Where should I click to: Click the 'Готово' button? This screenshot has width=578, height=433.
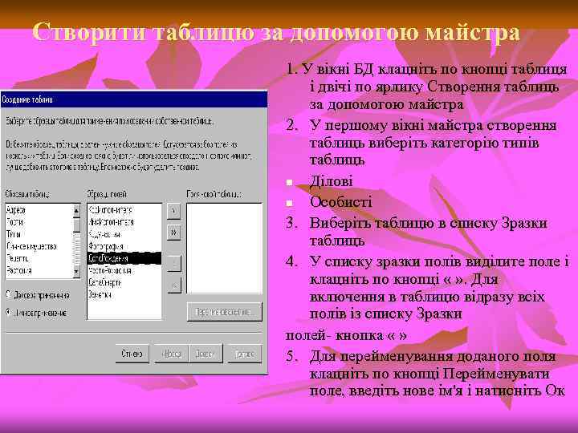point(245,354)
